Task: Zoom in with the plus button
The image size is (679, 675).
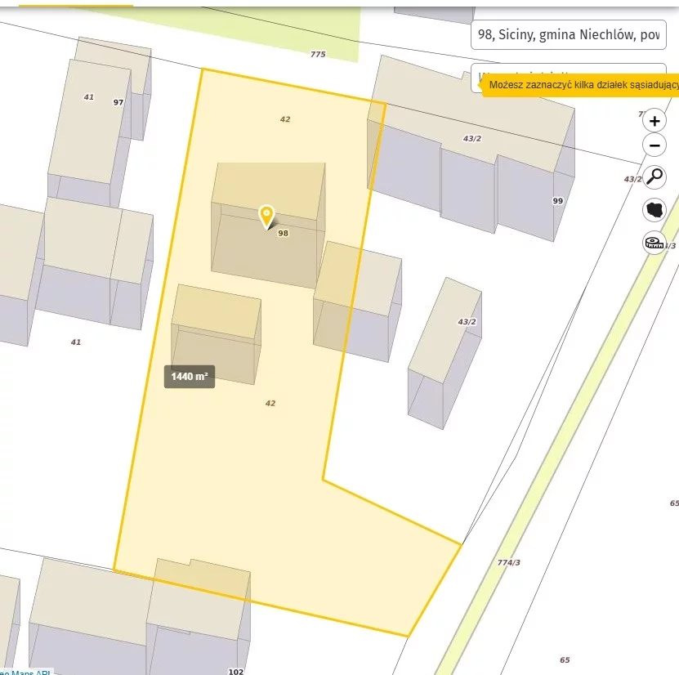Action: coord(654,121)
